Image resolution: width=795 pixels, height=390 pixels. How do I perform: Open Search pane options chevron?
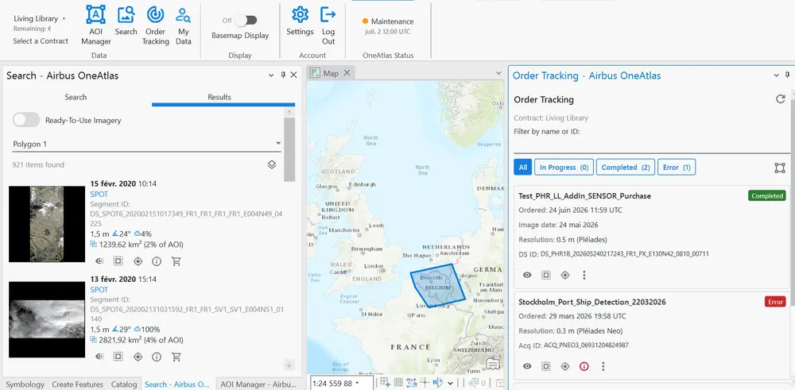tap(271, 75)
